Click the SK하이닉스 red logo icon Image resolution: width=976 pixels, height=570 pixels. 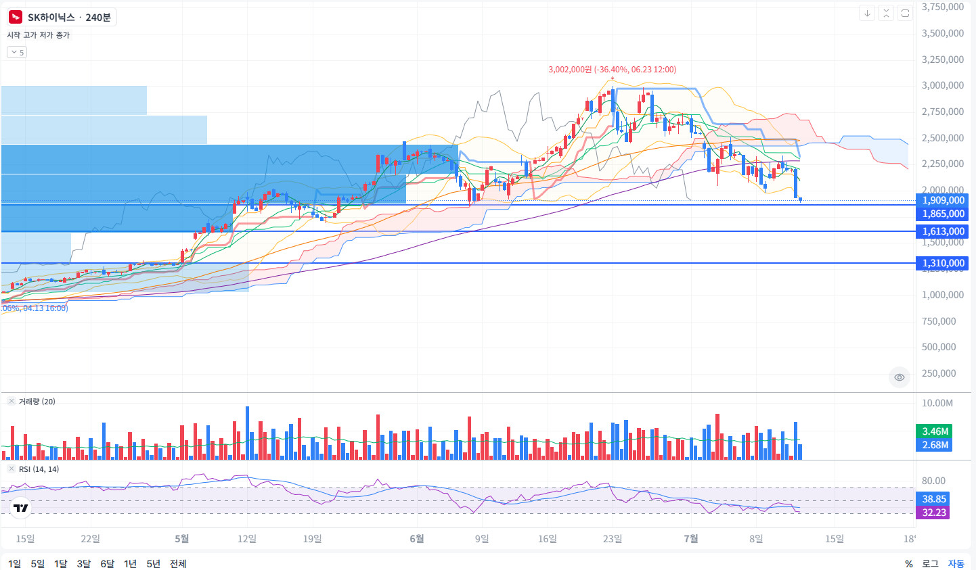click(16, 17)
